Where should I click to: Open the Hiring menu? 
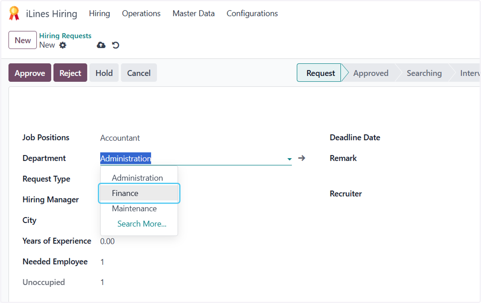coord(99,13)
